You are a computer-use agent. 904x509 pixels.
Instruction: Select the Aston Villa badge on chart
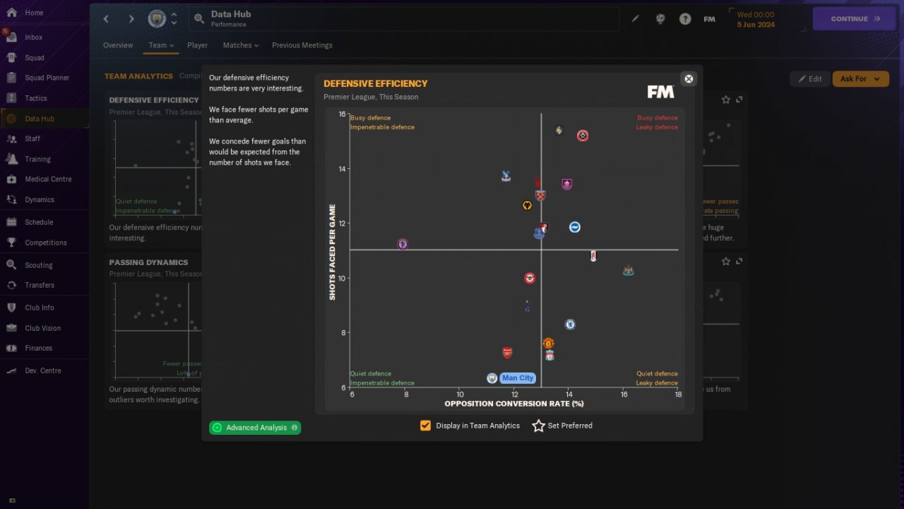403,244
